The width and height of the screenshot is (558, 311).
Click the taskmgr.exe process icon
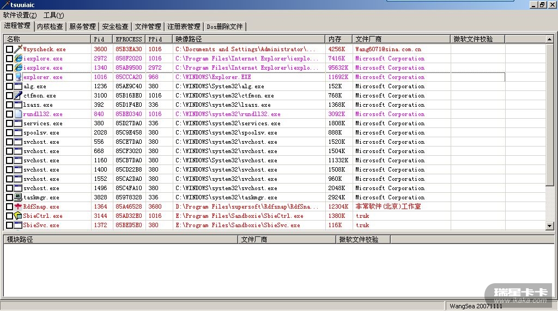click(18, 197)
